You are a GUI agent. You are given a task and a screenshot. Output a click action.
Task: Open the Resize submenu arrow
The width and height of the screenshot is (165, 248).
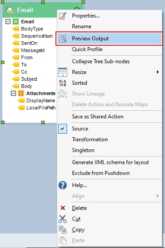pos(157,72)
